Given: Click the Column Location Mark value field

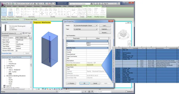Looking at the screenshot, I should (x=23, y=38).
